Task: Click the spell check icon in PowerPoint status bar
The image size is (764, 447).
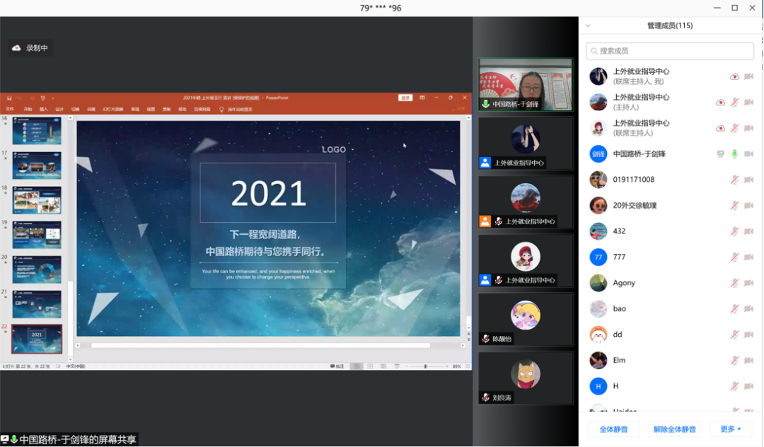Action: 59,366
